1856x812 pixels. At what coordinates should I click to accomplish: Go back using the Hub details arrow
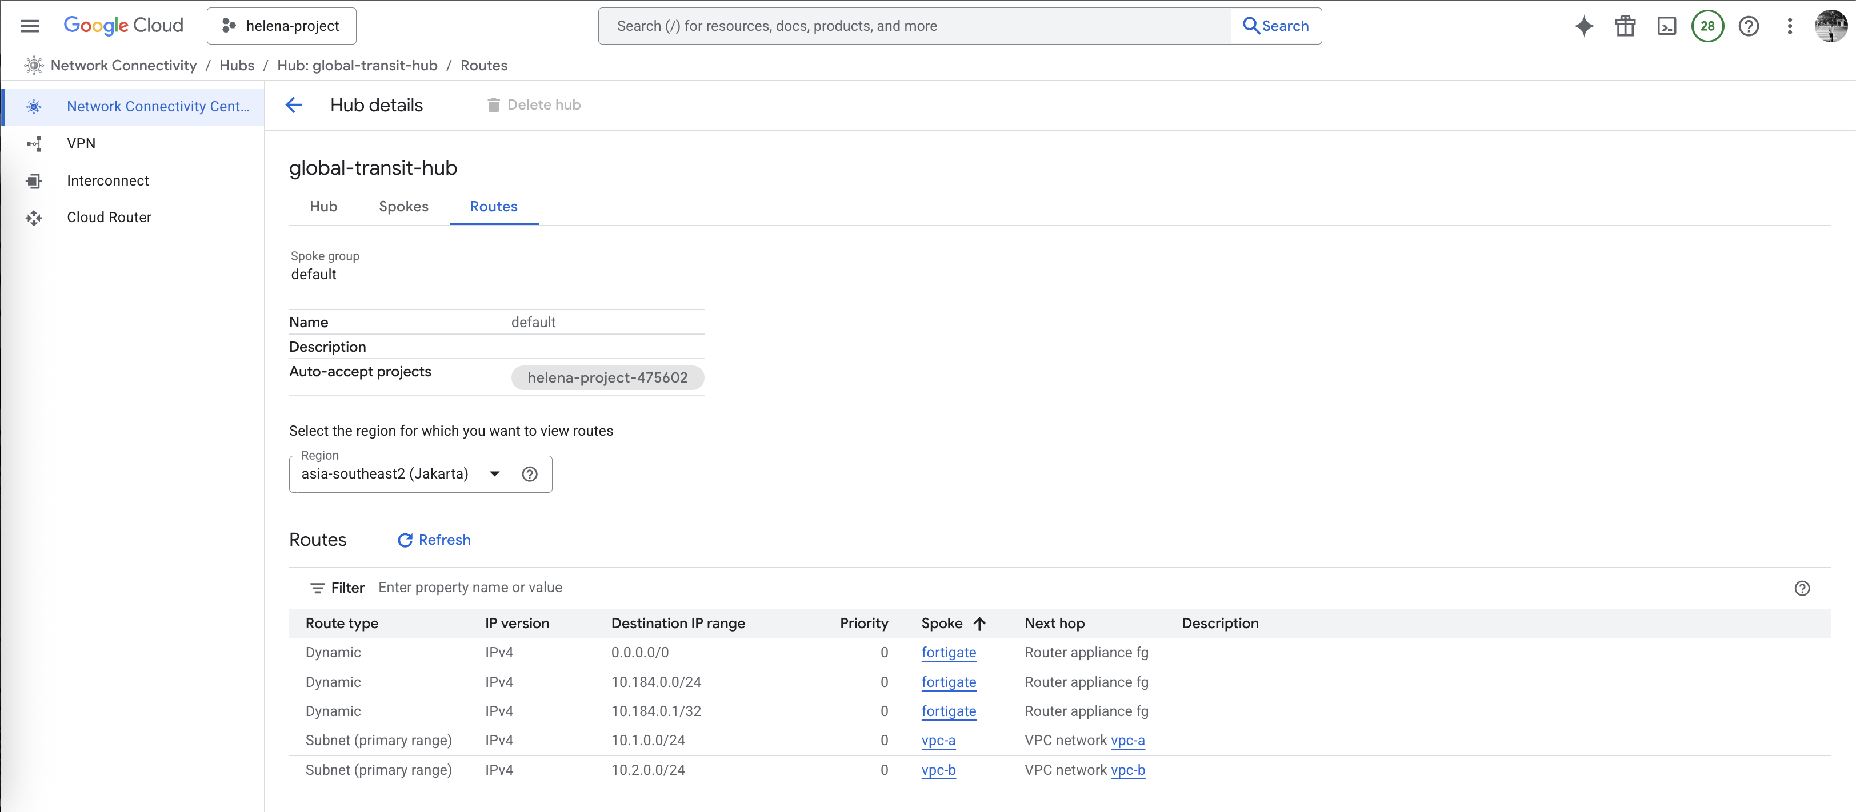(293, 105)
